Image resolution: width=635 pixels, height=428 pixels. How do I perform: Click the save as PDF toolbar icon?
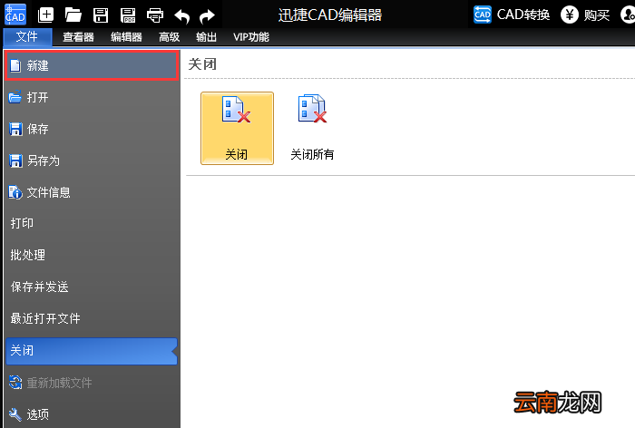tap(128, 15)
